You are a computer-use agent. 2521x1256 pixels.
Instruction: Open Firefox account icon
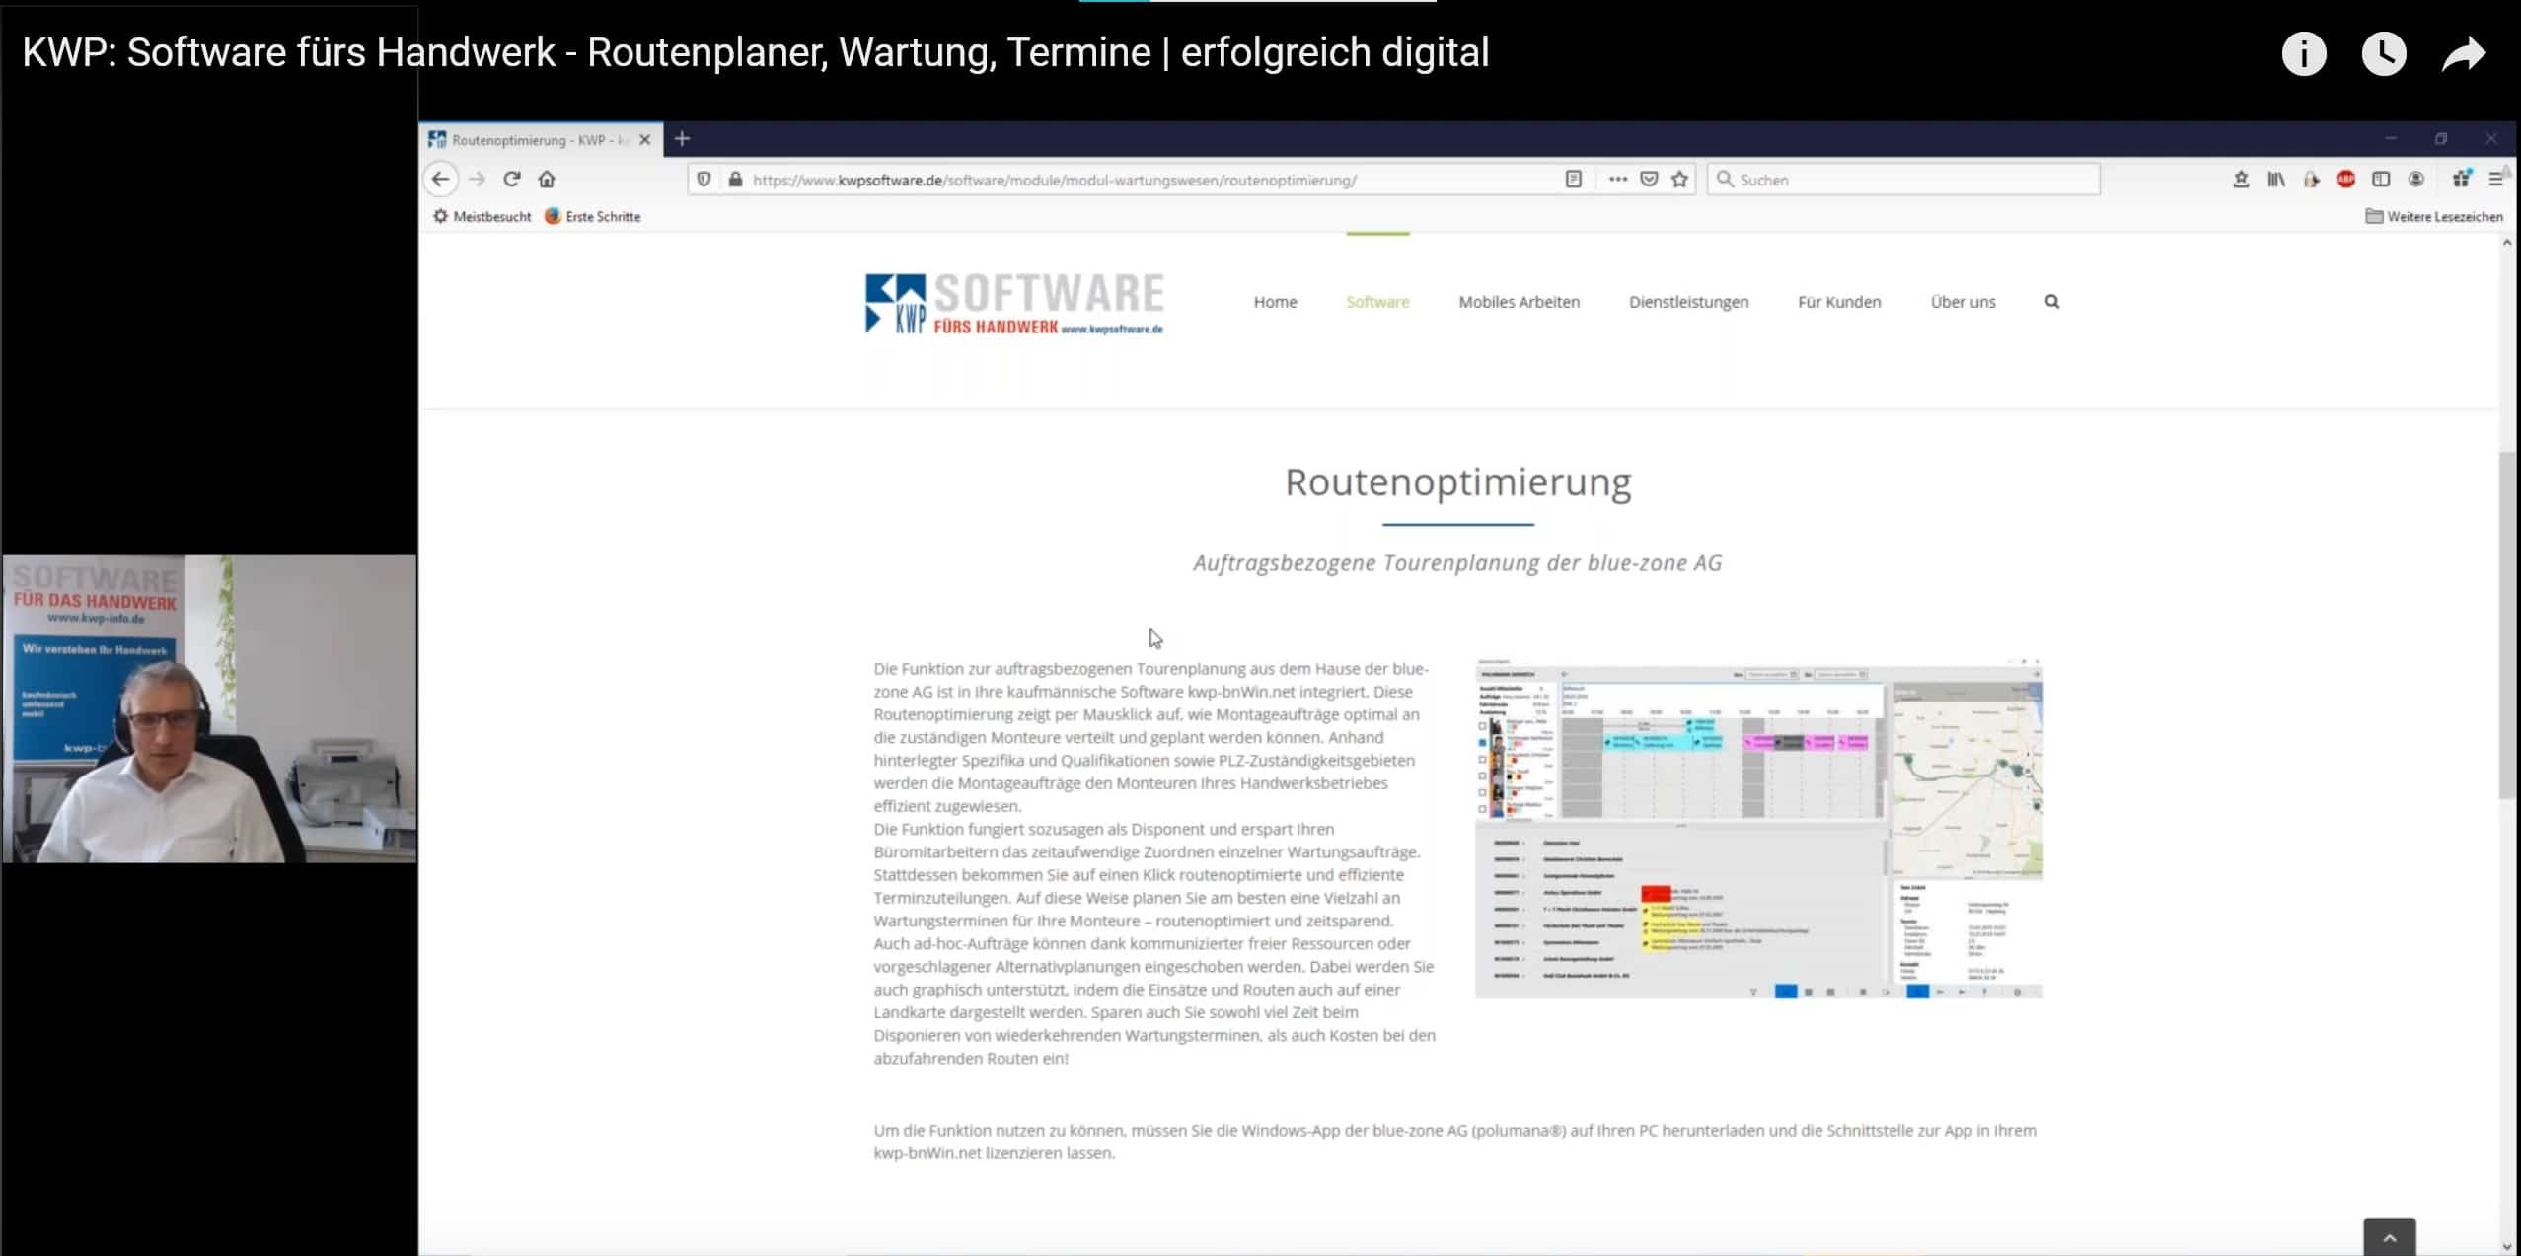click(x=2416, y=179)
